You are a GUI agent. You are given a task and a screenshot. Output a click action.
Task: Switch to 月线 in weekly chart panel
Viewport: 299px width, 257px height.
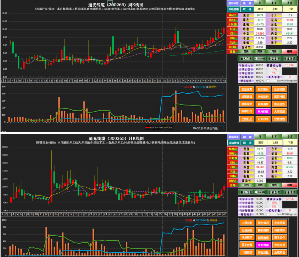coord(274,51)
